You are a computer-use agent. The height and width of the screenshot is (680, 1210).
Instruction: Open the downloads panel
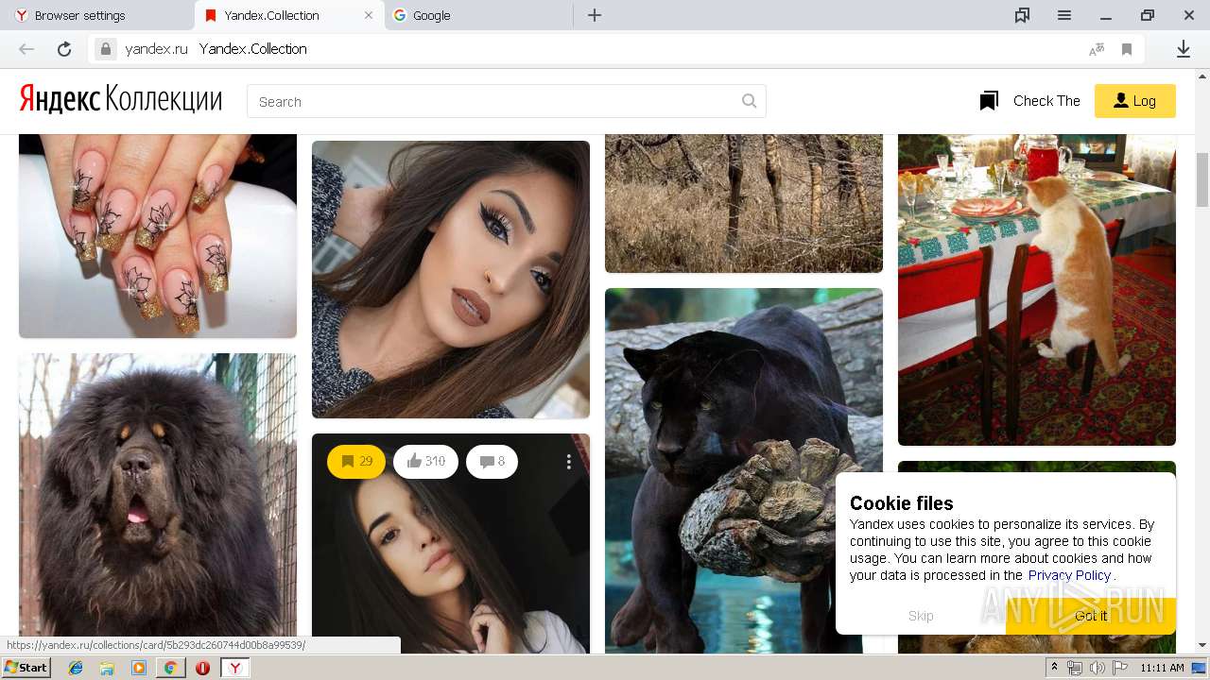point(1183,49)
